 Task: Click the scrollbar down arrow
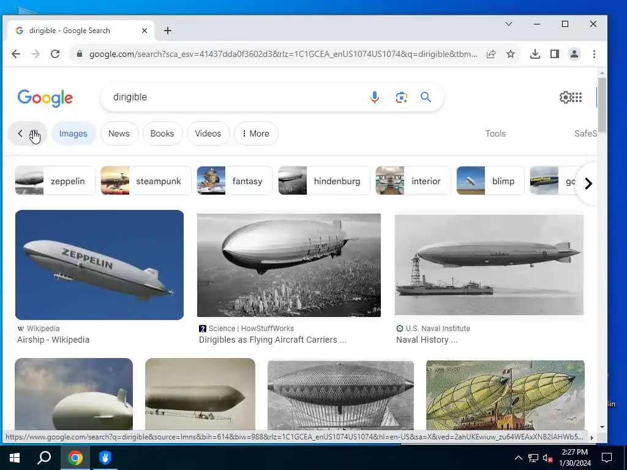(x=603, y=427)
